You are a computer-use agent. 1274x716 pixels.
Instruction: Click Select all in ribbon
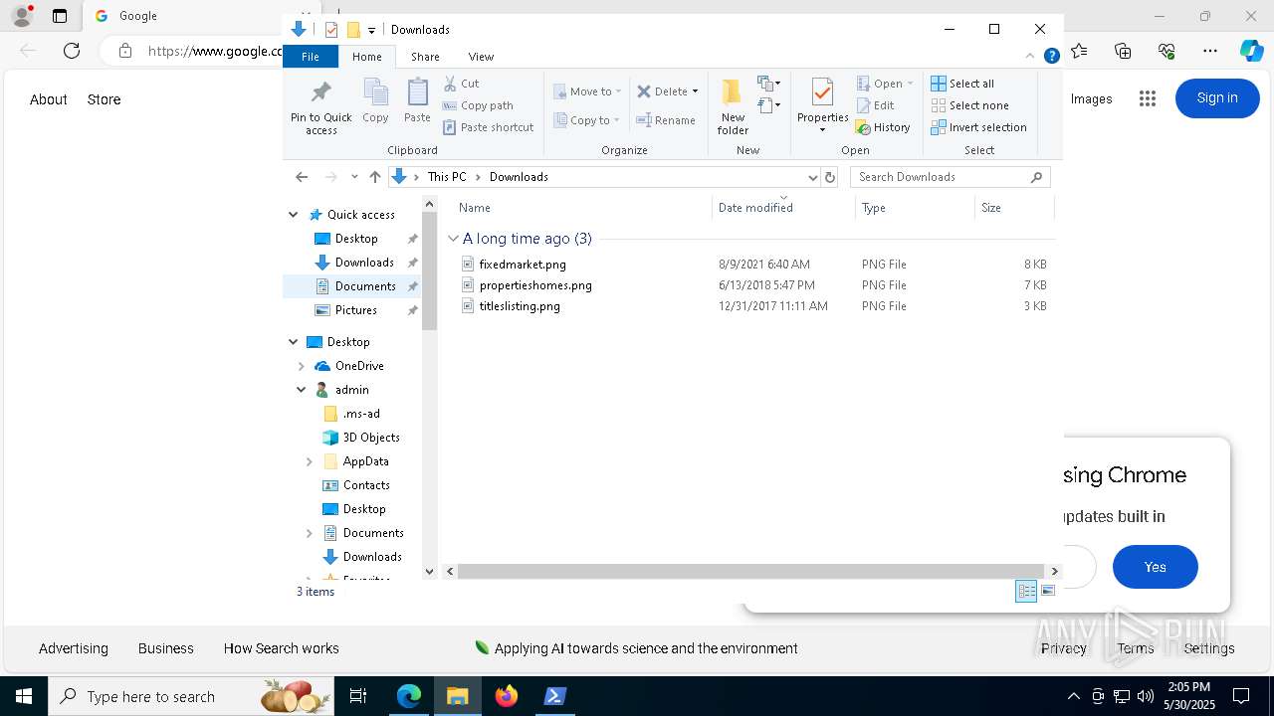click(962, 84)
